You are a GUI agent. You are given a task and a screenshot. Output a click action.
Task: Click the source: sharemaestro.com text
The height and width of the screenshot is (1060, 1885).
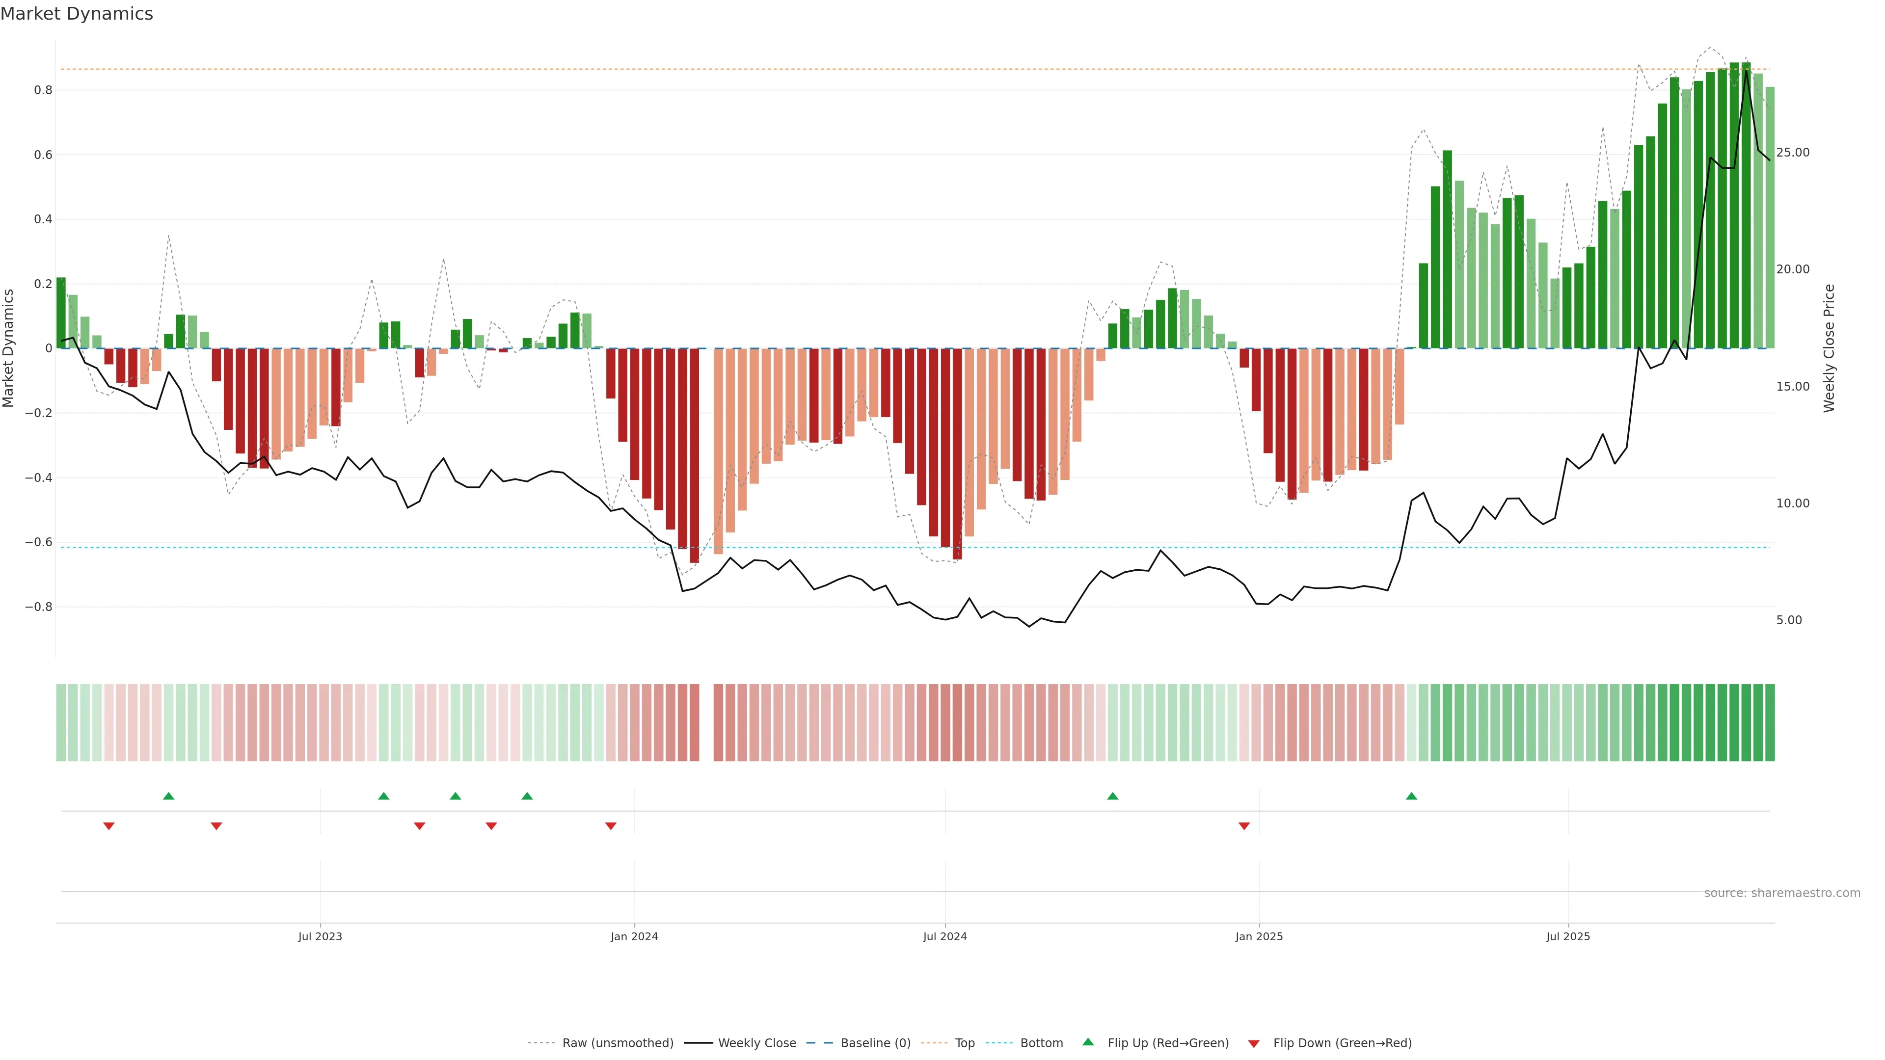coord(1782,893)
